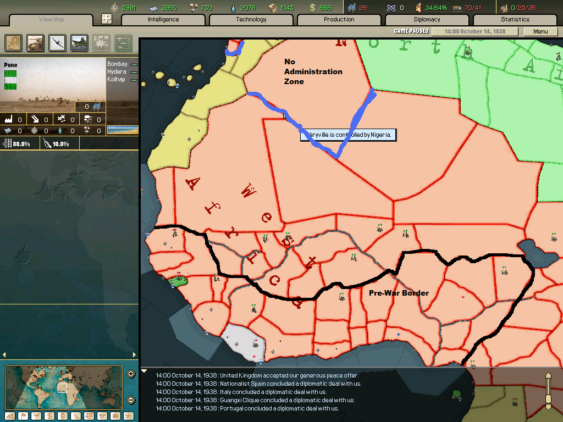563x422 pixels.
Task: Click the GAME PAUSED indicator
Action: [411, 31]
